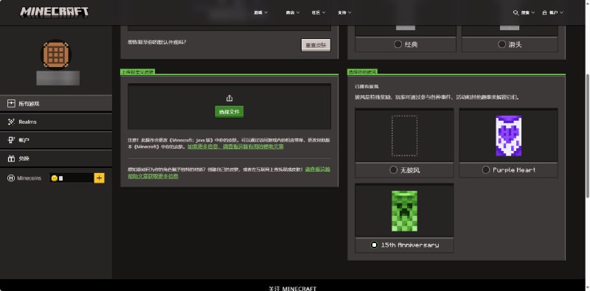Viewport: 590px width, 291px height.
Task: Open the skin-creation help article link
Action: click(229, 172)
